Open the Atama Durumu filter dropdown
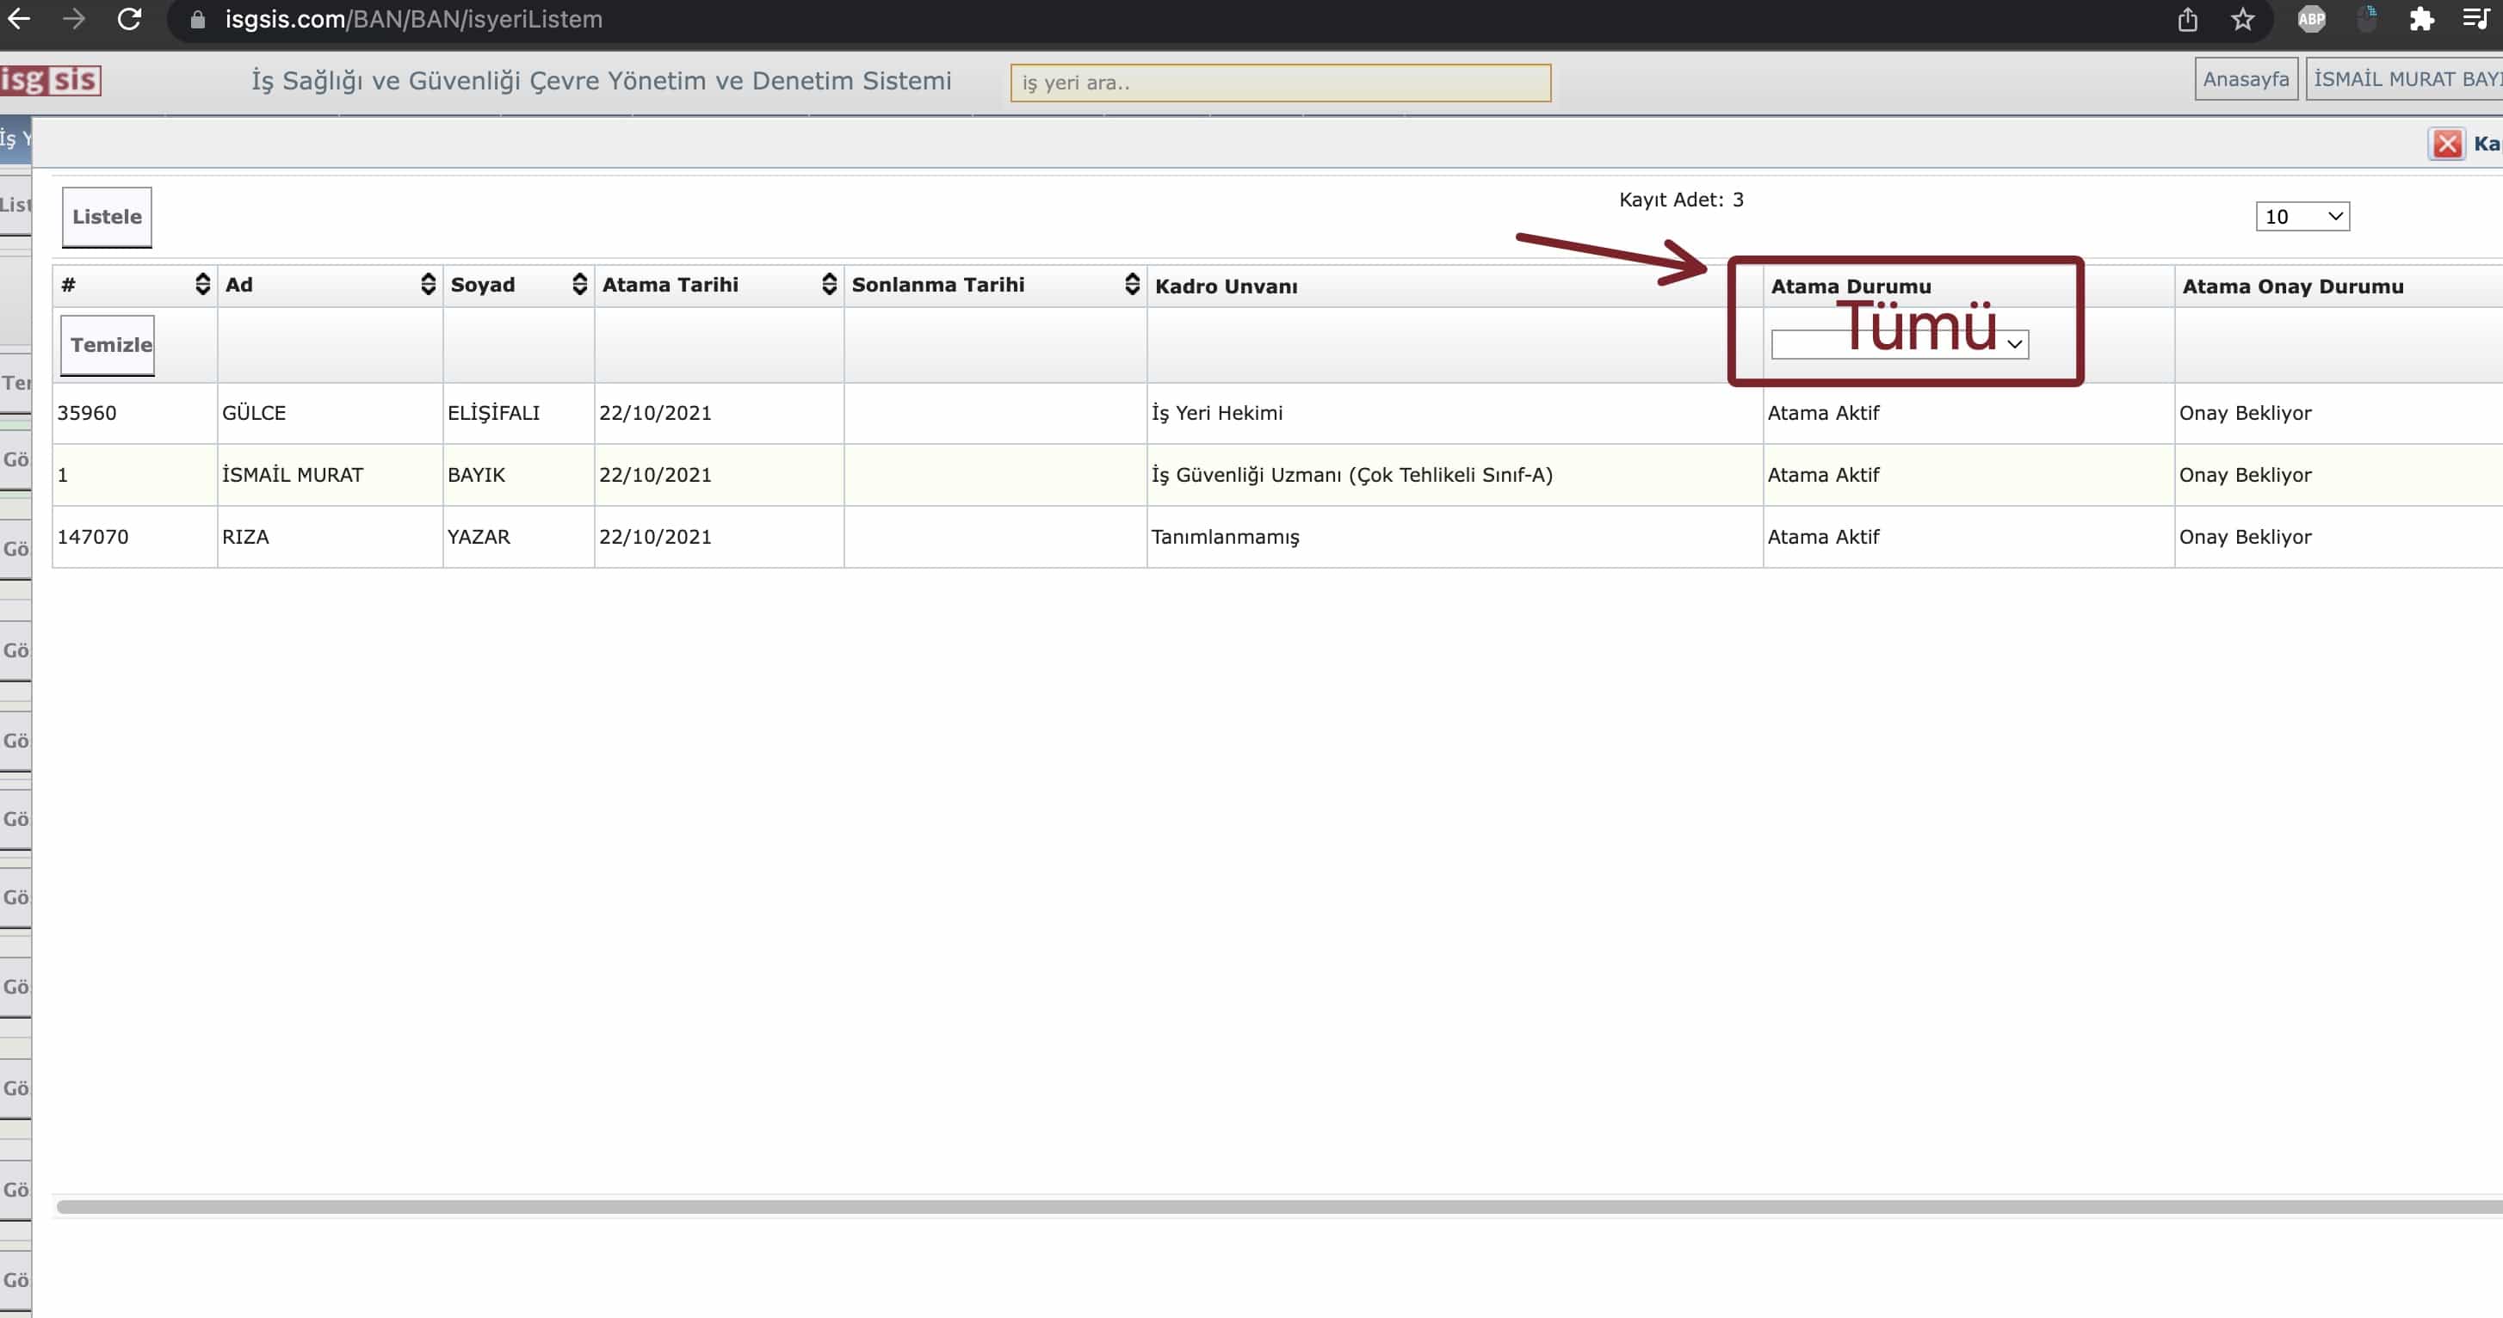2503x1318 pixels. 1899,344
